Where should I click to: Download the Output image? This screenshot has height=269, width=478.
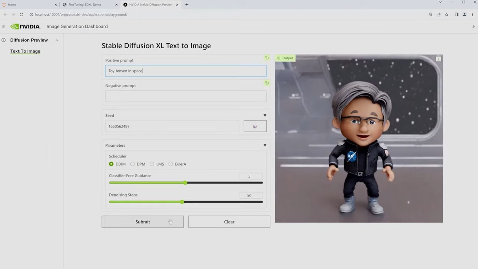coord(438,59)
